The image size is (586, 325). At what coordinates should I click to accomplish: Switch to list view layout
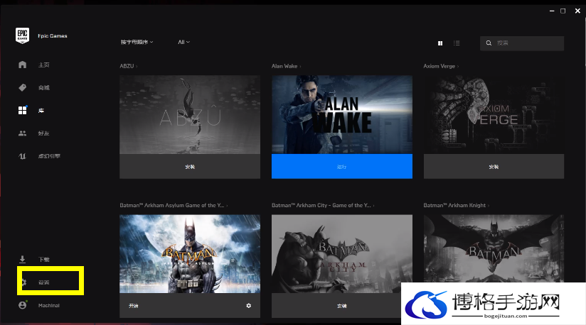457,43
